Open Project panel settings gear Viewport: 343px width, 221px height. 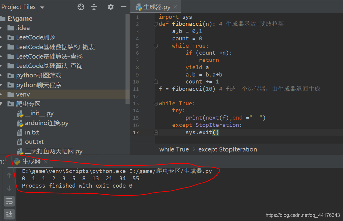(111, 7)
